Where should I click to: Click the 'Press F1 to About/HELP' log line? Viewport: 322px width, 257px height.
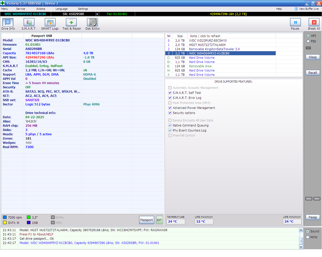pyautogui.click(x=36, y=234)
